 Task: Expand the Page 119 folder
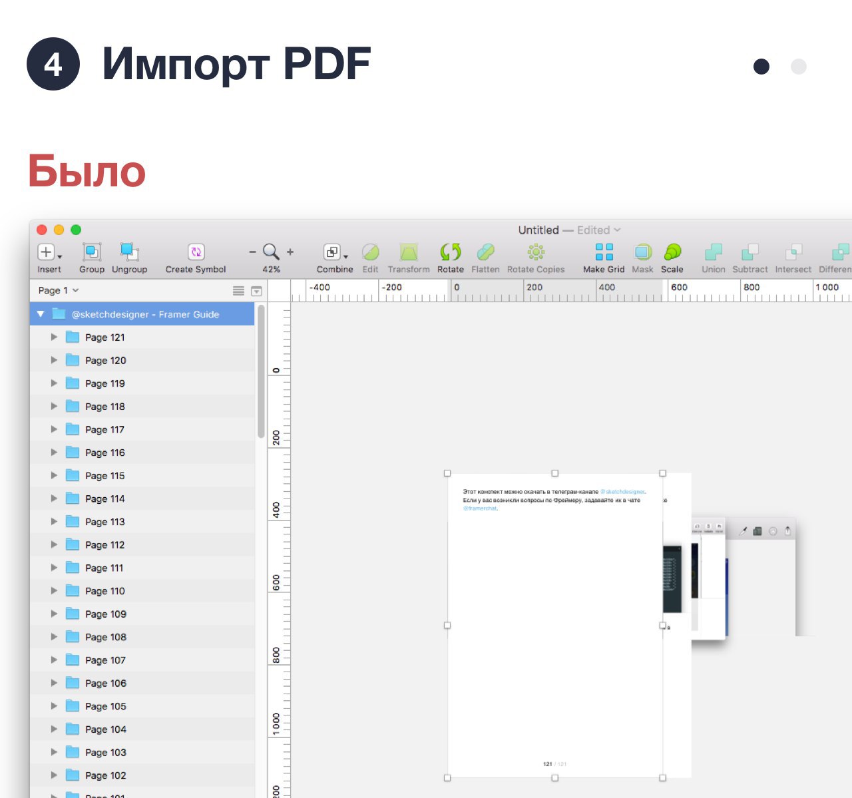click(x=55, y=383)
